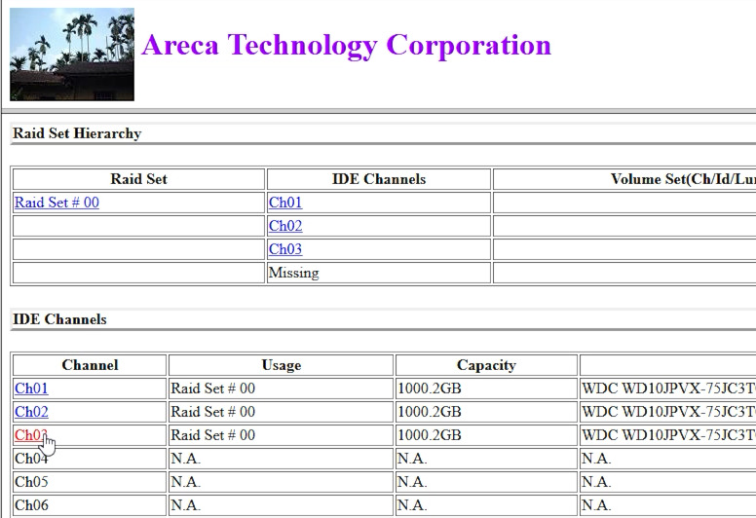The width and height of the screenshot is (756, 518).
Task: Click the Ch04 channel cell
Action: [90, 459]
